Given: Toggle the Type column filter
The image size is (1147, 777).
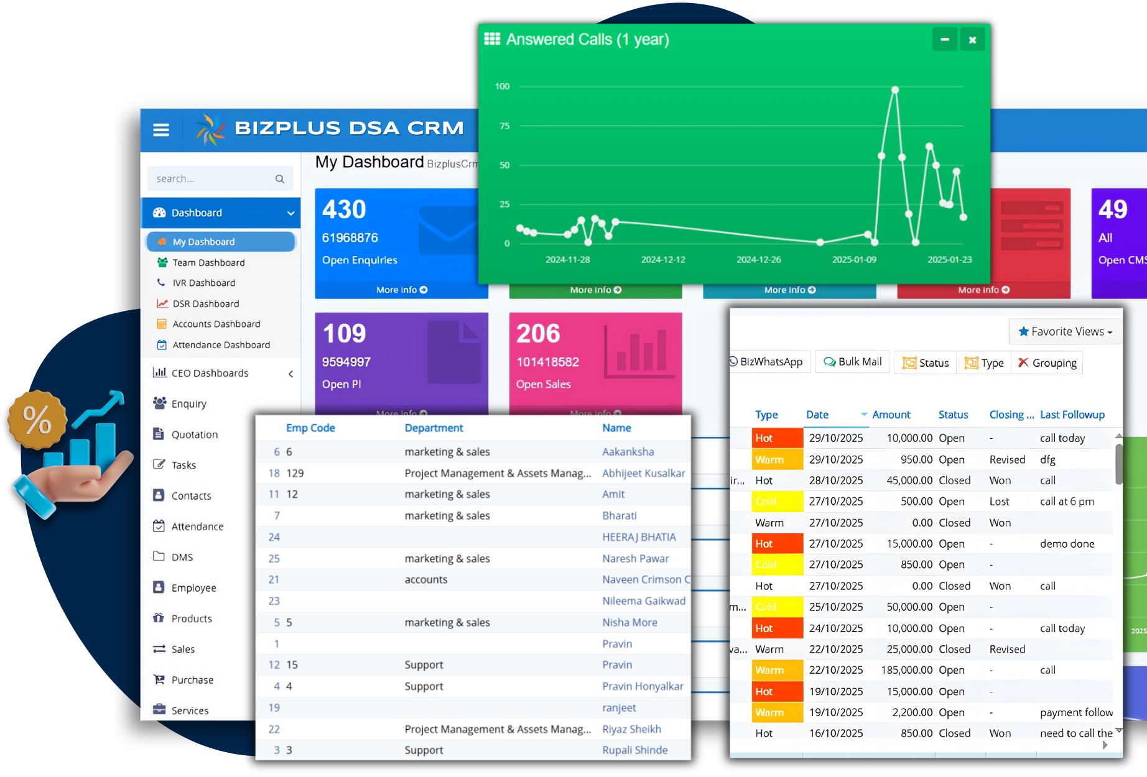Looking at the screenshot, I should click(x=983, y=362).
